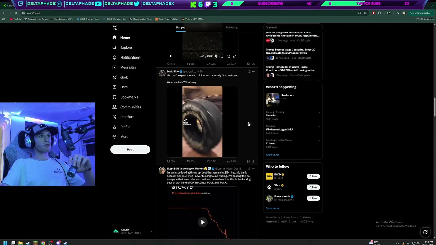Open the Trump Secures Gaza Ceasefire news item
The image size is (436, 245).
point(293,54)
